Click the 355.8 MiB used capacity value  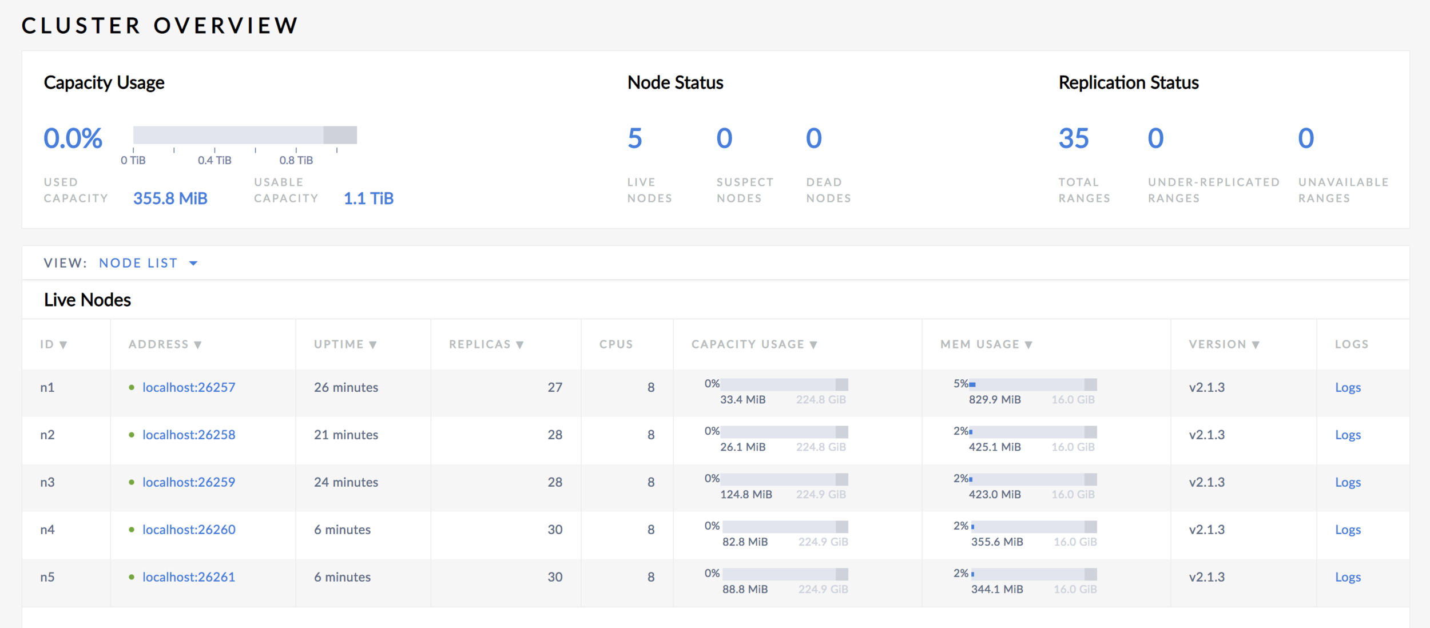[170, 198]
